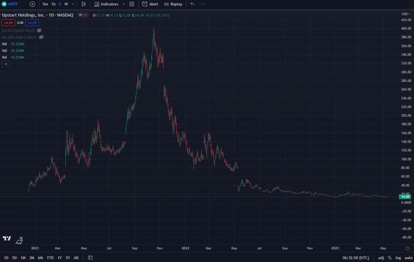The image size is (414, 262).
Task: Switch to the 5m timeframe
Action: click(x=45, y=4)
